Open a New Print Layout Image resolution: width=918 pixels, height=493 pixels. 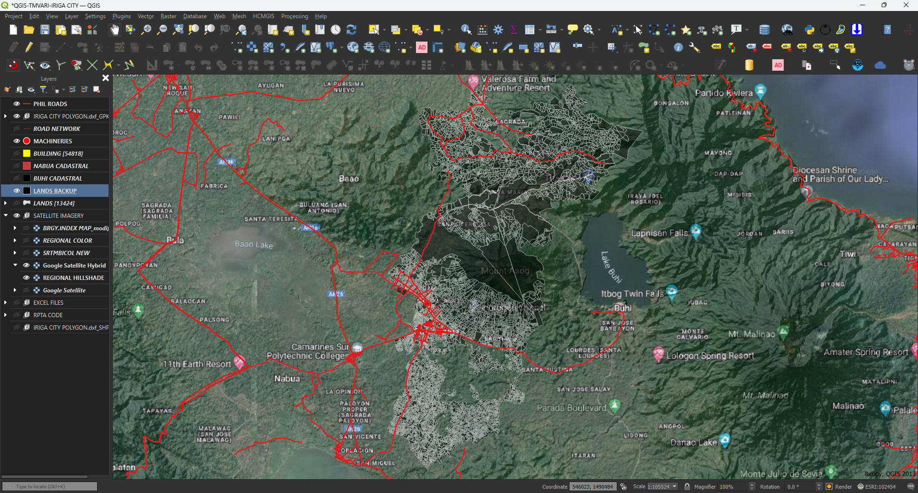coord(60,30)
